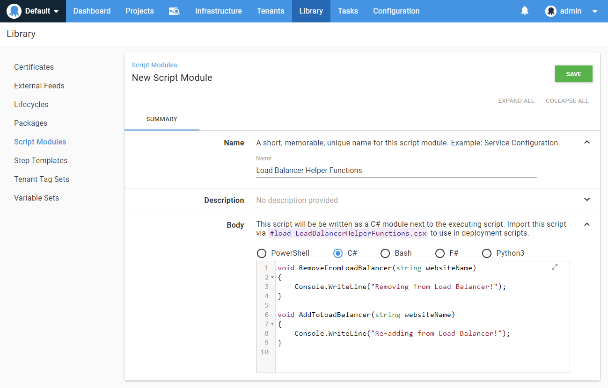Screen dimensions: 608x388
Task: Click inside the Name input field
Action: click(x=396, y=170)
